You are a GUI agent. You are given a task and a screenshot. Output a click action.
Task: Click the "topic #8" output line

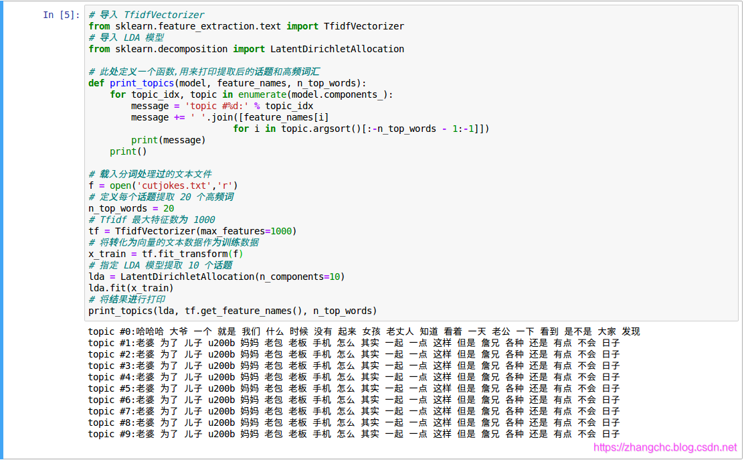click(354, 423)
